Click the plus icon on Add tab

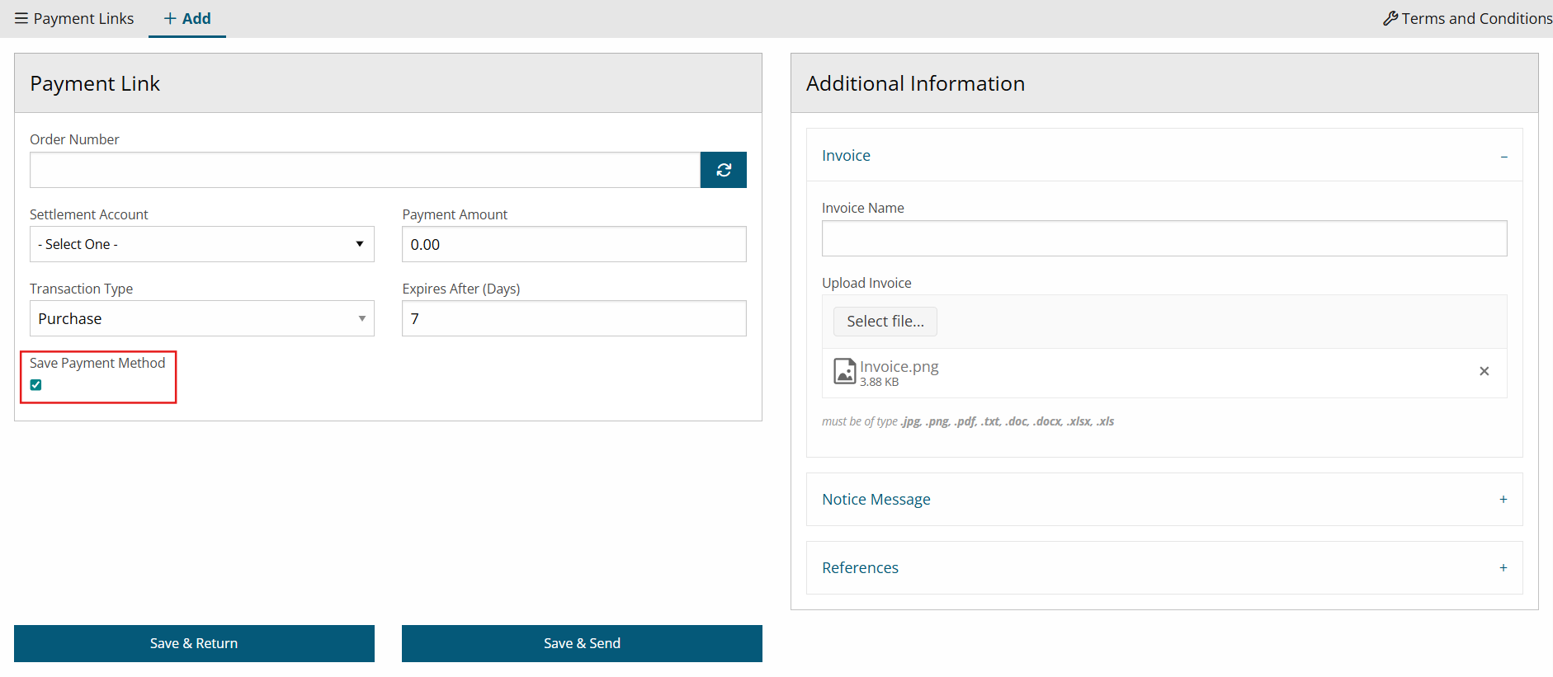170,18
